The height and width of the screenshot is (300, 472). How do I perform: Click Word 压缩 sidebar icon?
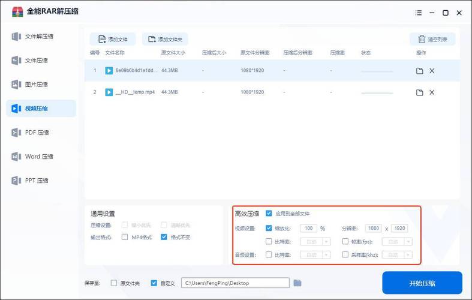[x=16, y=157]
